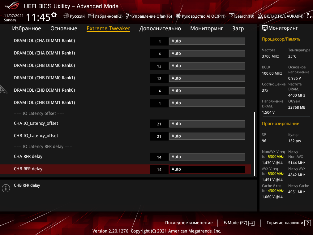Click the EzMode exit arrow icon
The image size is (313, 235).
pos(251,223)
